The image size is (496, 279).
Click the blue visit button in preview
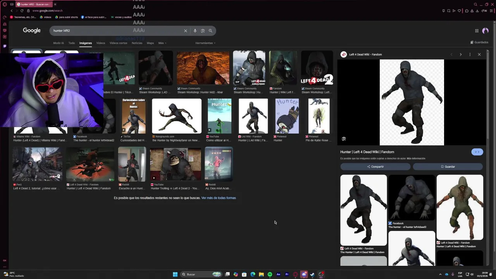[x=477, y=152]
